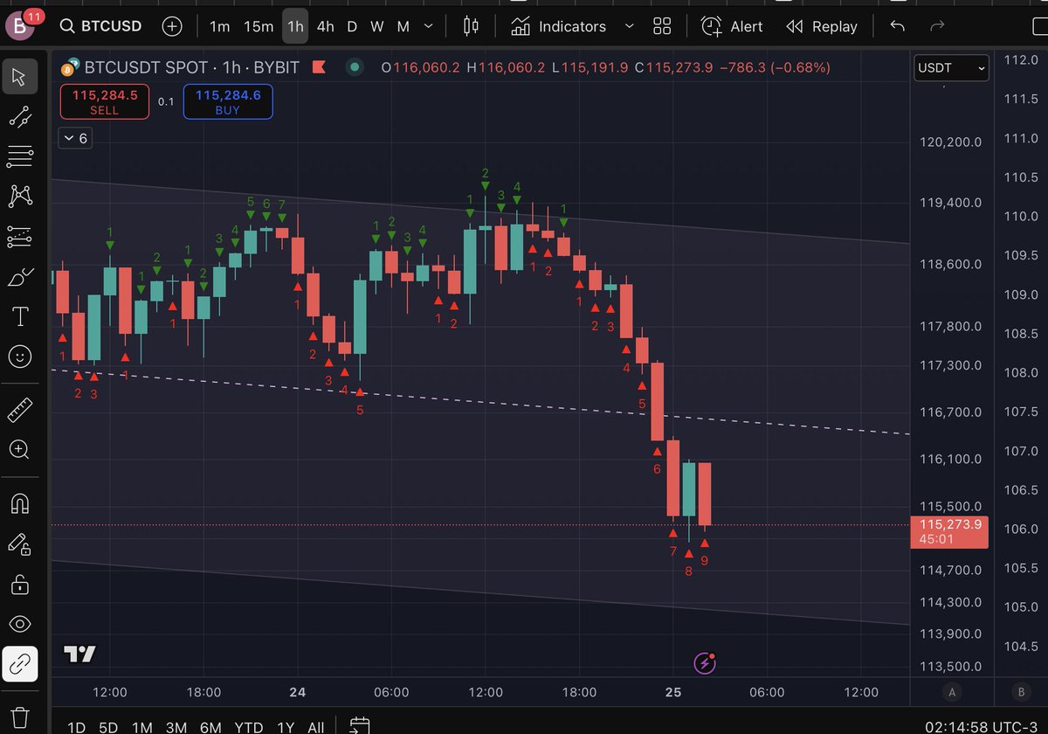
Task: Edit the 0.1 order quantity
Action: pos(166,102)
